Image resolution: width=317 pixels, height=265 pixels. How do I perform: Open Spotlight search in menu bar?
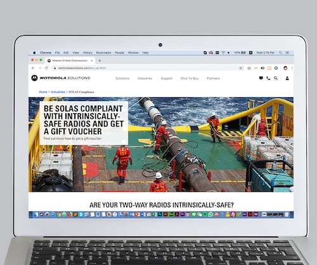280,53
